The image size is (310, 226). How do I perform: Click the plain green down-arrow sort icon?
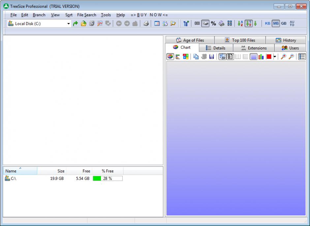pyautogui.click(x=256, y=24)
